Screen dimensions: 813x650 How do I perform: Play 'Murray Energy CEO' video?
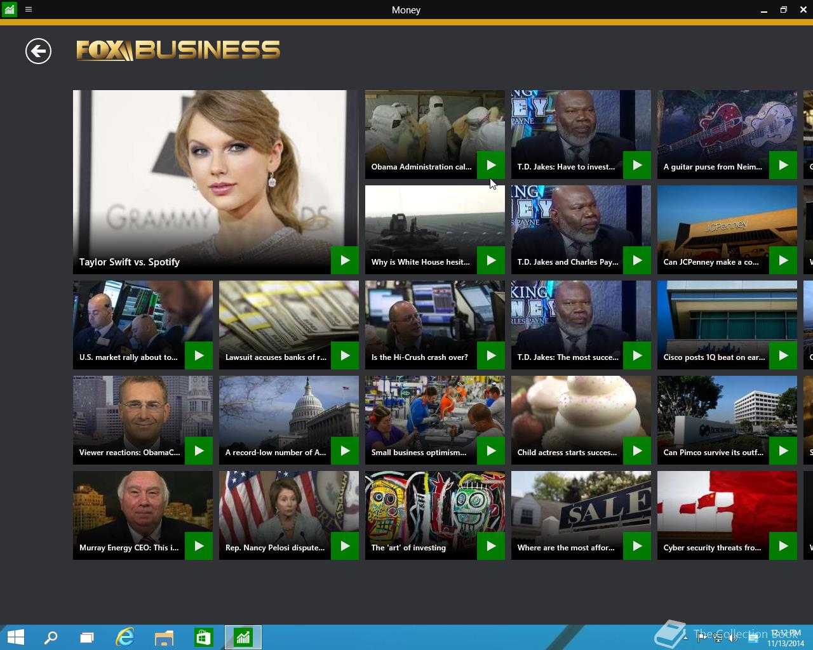click(199, 546)
